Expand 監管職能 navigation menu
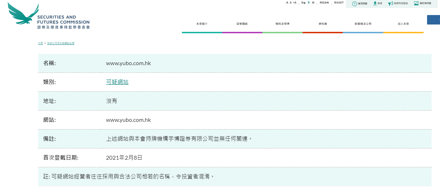440x195 pixels. tap(242, 24)
